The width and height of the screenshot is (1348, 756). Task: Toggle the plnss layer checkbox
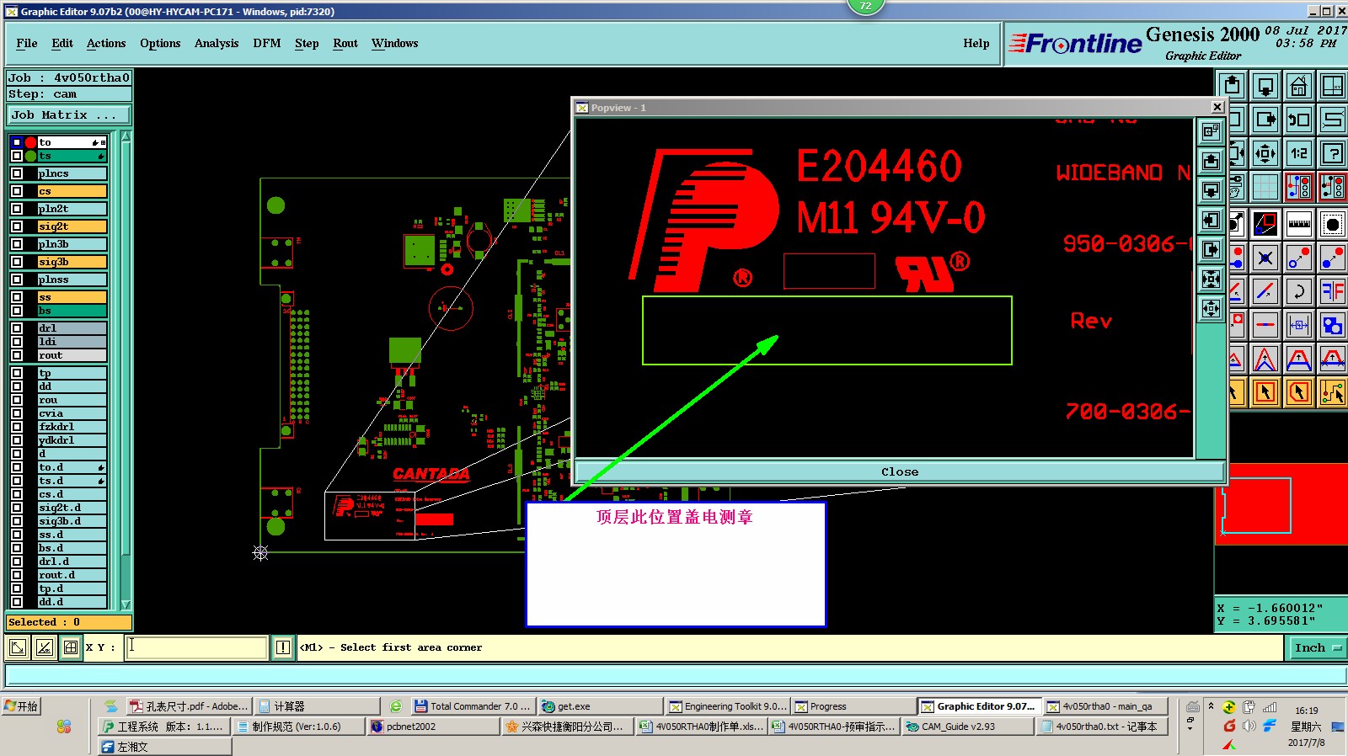(x=17, y=280)
